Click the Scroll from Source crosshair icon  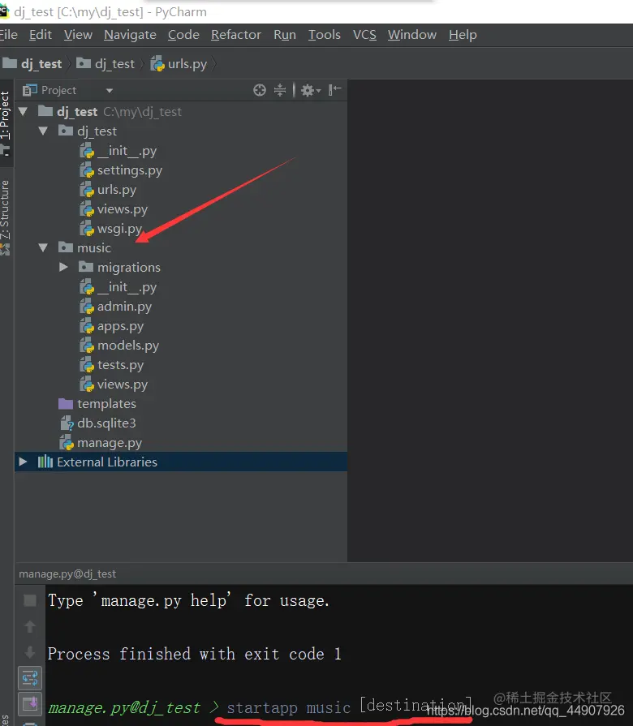(x=260, y=90)
